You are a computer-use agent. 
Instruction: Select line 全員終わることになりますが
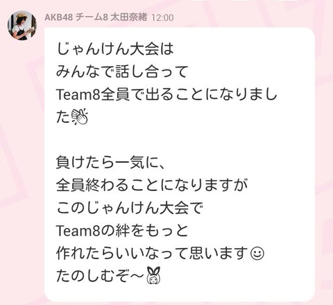tap(152, 186)
